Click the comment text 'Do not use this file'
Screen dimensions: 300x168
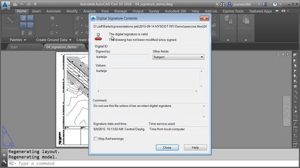(106, 106)
